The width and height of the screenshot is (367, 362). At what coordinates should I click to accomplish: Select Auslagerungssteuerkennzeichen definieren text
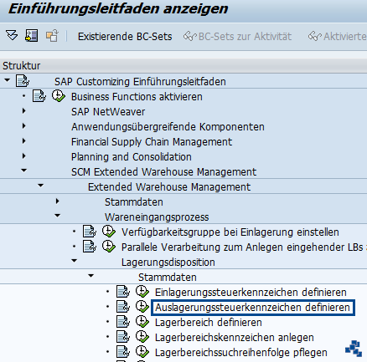[x=252, y=308]
